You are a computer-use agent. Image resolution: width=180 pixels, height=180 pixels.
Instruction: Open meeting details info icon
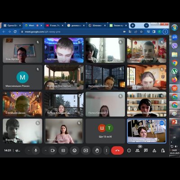click(129, 150)
